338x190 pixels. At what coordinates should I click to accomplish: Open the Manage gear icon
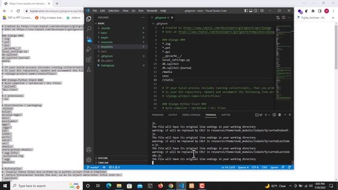(89, 159)
